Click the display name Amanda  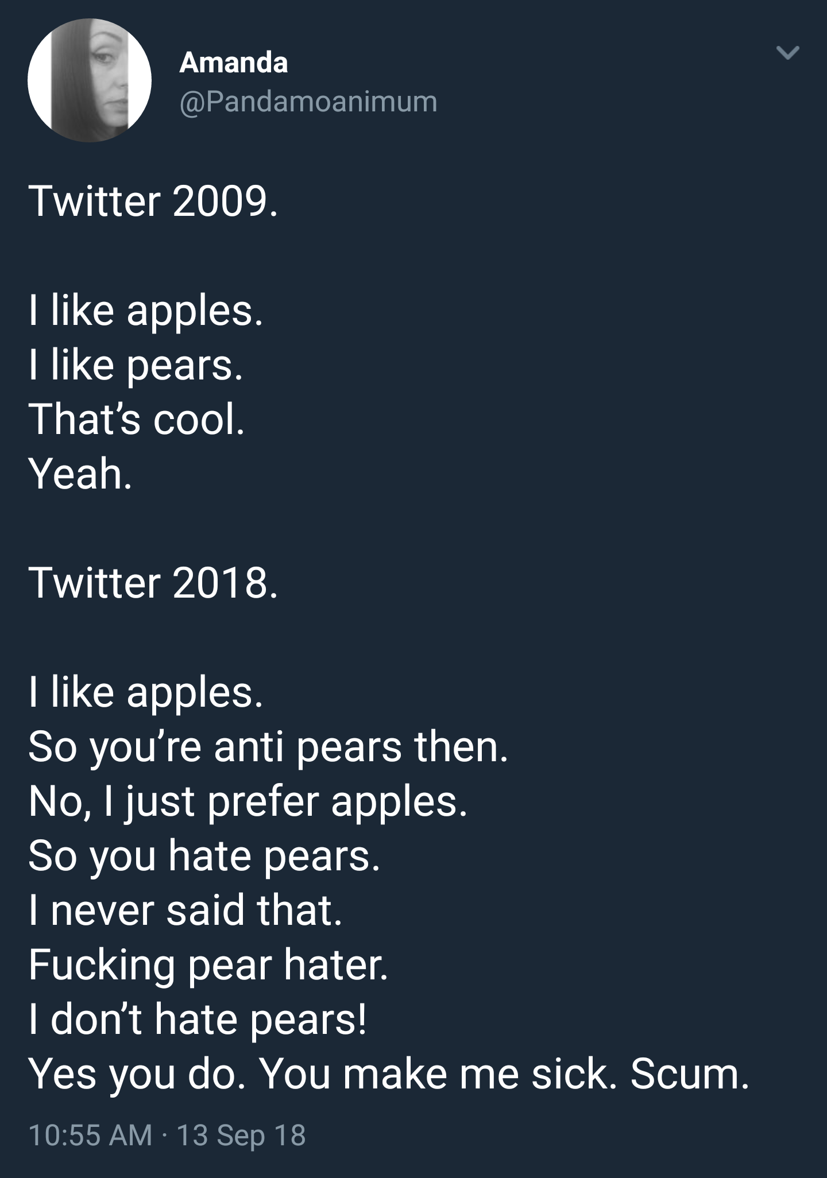click(x=234, y=62)
